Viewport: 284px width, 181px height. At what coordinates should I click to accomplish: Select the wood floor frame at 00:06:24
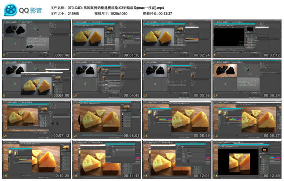247,79
